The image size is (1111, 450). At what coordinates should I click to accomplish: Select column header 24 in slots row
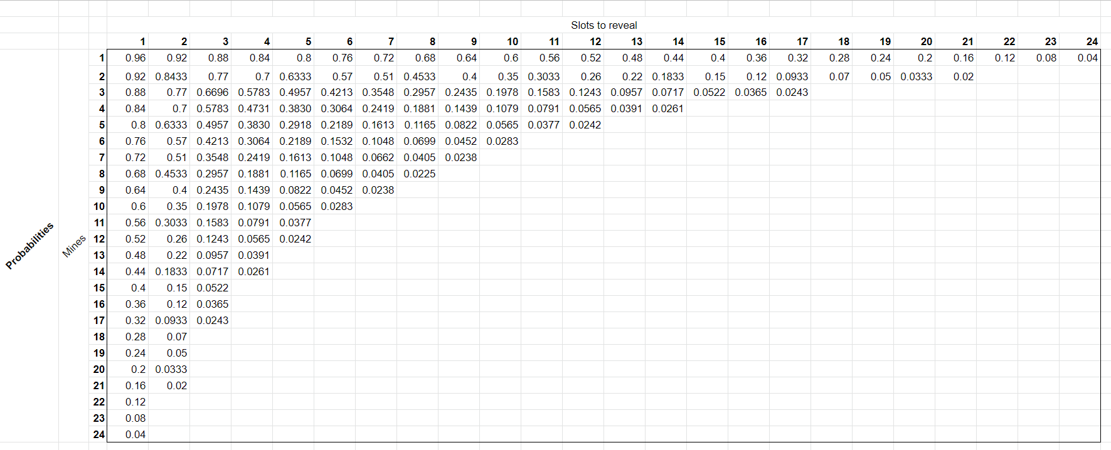(1092, 41)
